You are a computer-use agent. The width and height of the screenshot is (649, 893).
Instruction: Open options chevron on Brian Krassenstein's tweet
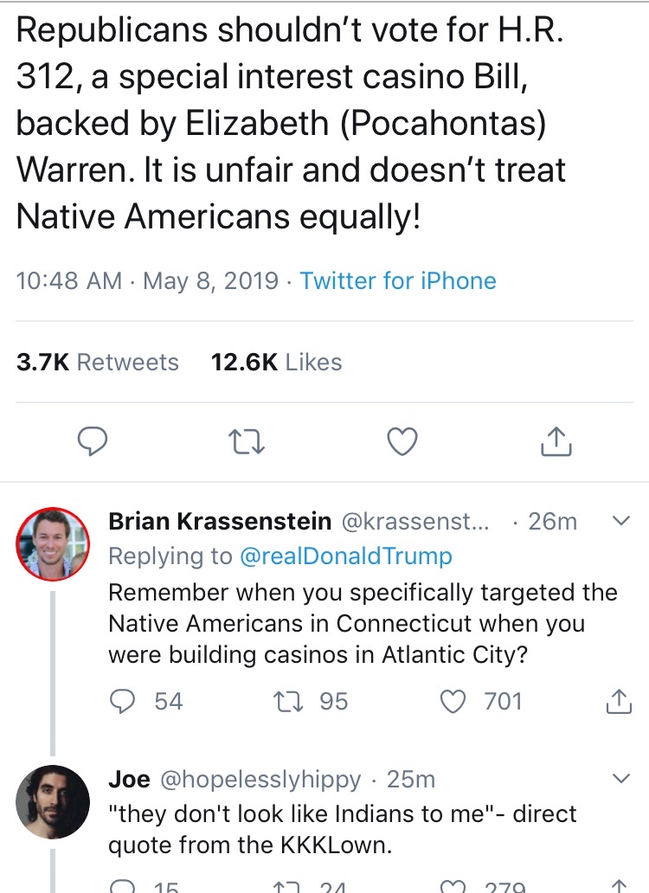click(x=620, y=522)
